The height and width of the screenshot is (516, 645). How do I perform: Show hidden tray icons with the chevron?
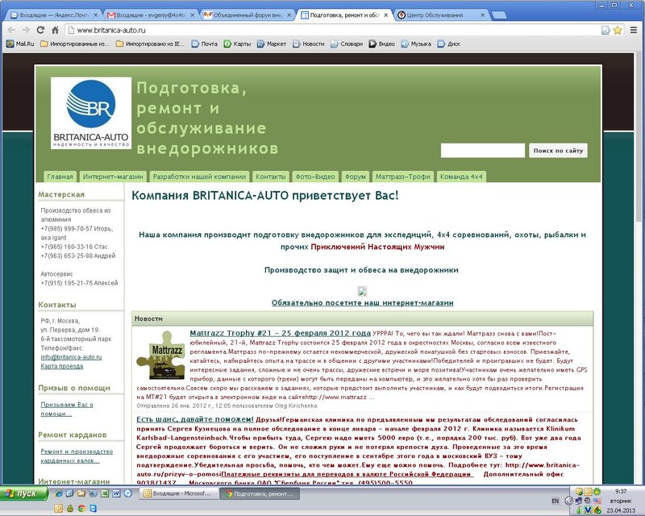coord(569,501)
